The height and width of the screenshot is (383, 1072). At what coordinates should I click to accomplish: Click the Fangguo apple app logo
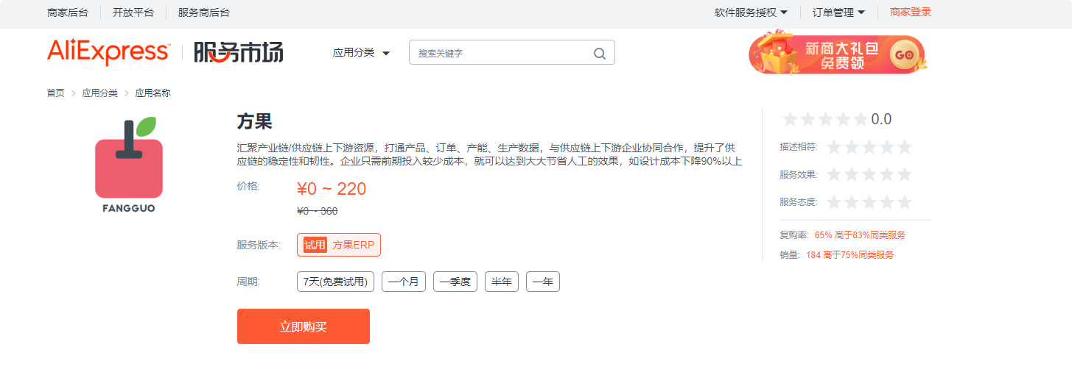(x=129, y=164)
